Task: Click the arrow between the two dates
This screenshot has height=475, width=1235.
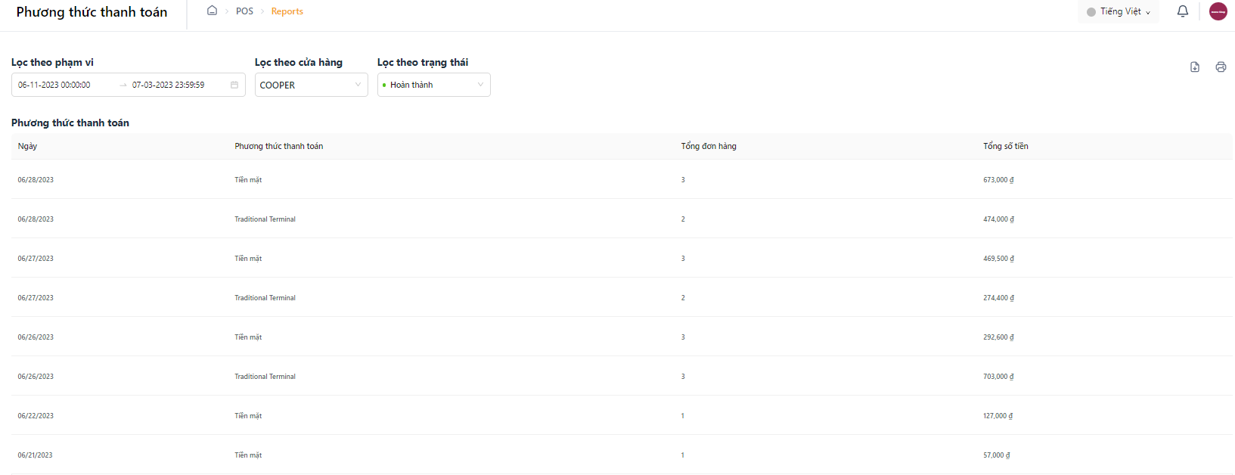Action: point(123,85)
